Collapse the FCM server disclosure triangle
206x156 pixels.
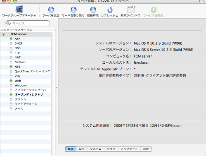pyautogui.click(x=4, y=34)
